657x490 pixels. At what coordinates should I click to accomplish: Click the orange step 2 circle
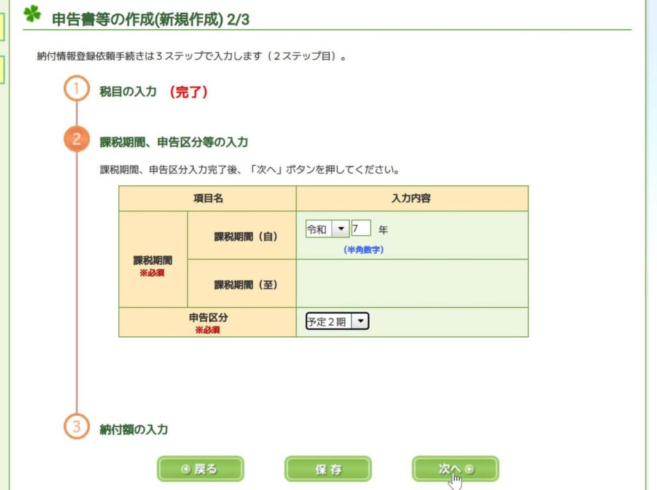pyautogui.click(x=76, y=139)
